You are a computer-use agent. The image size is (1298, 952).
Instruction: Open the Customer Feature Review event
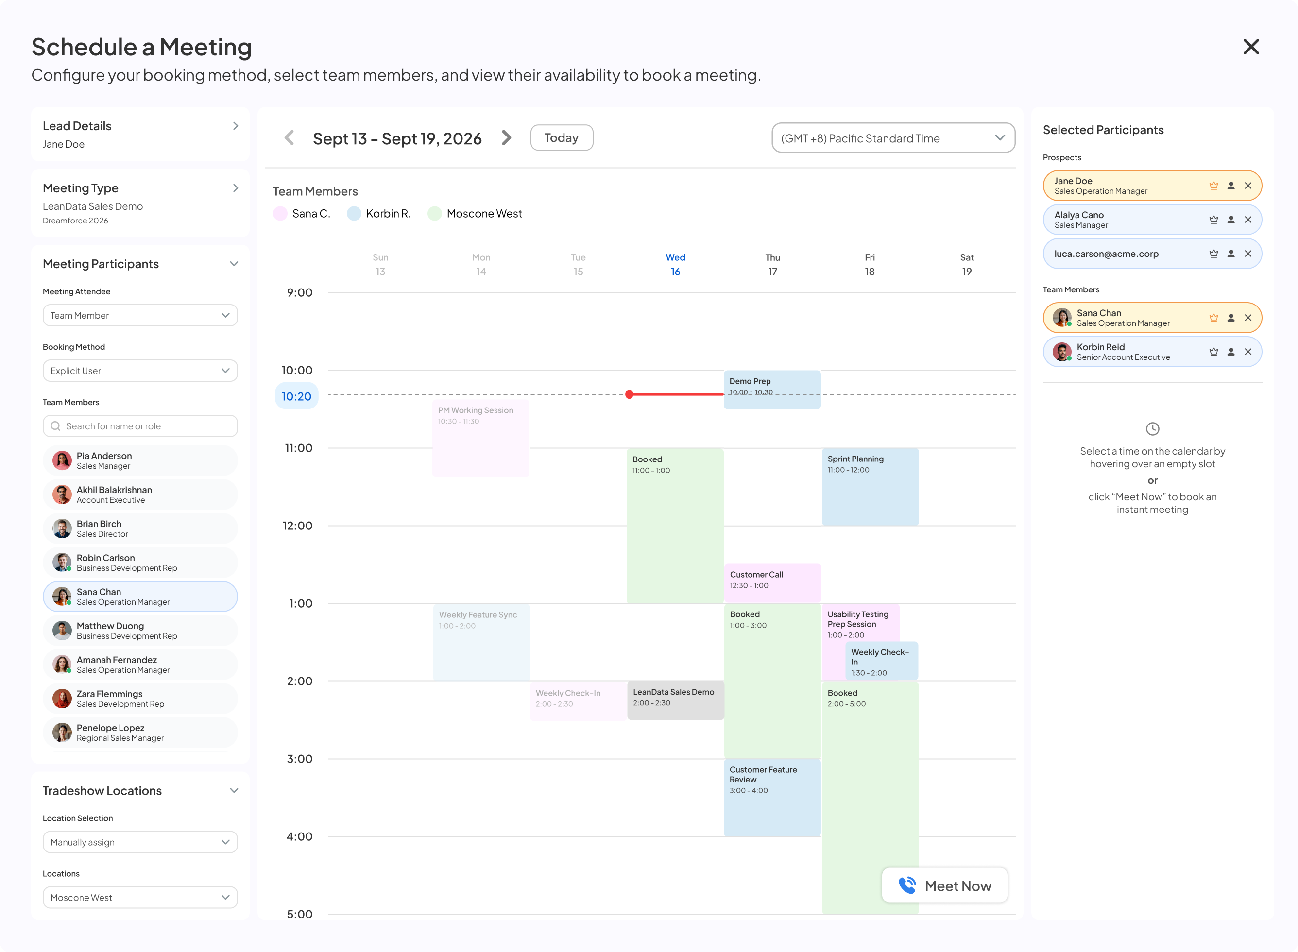(x=772, y=798)
